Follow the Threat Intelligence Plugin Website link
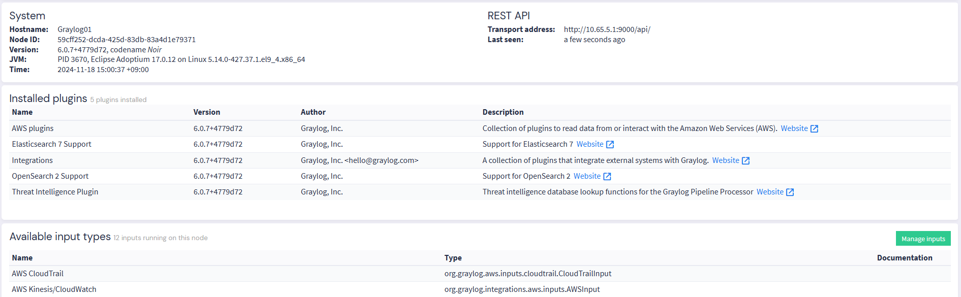961x297 pixels. pos(770,192)
